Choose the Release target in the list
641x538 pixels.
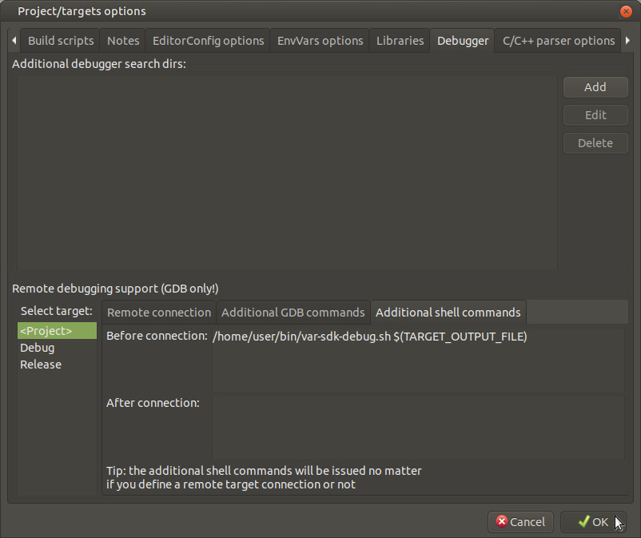(41, 365)
